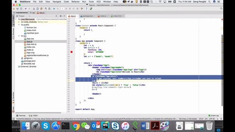Open the TODO tool window
Viewport: 235px width, 132px height.
point(33,115)
